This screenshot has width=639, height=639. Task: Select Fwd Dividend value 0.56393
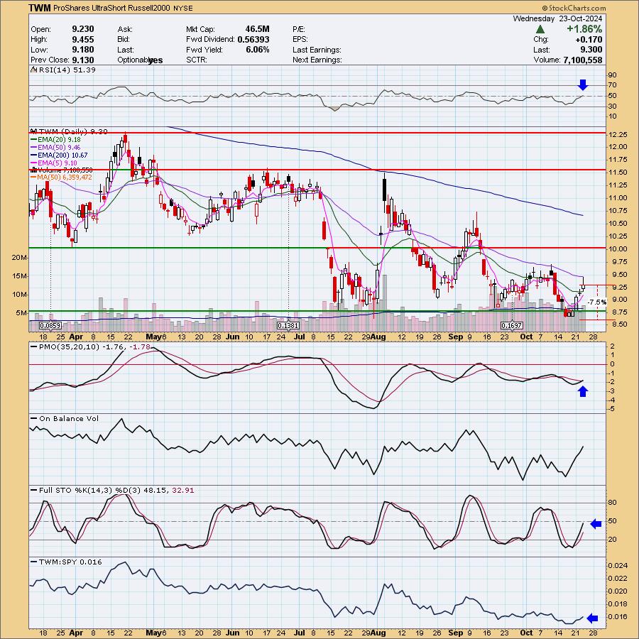click(x=253, y=40)
